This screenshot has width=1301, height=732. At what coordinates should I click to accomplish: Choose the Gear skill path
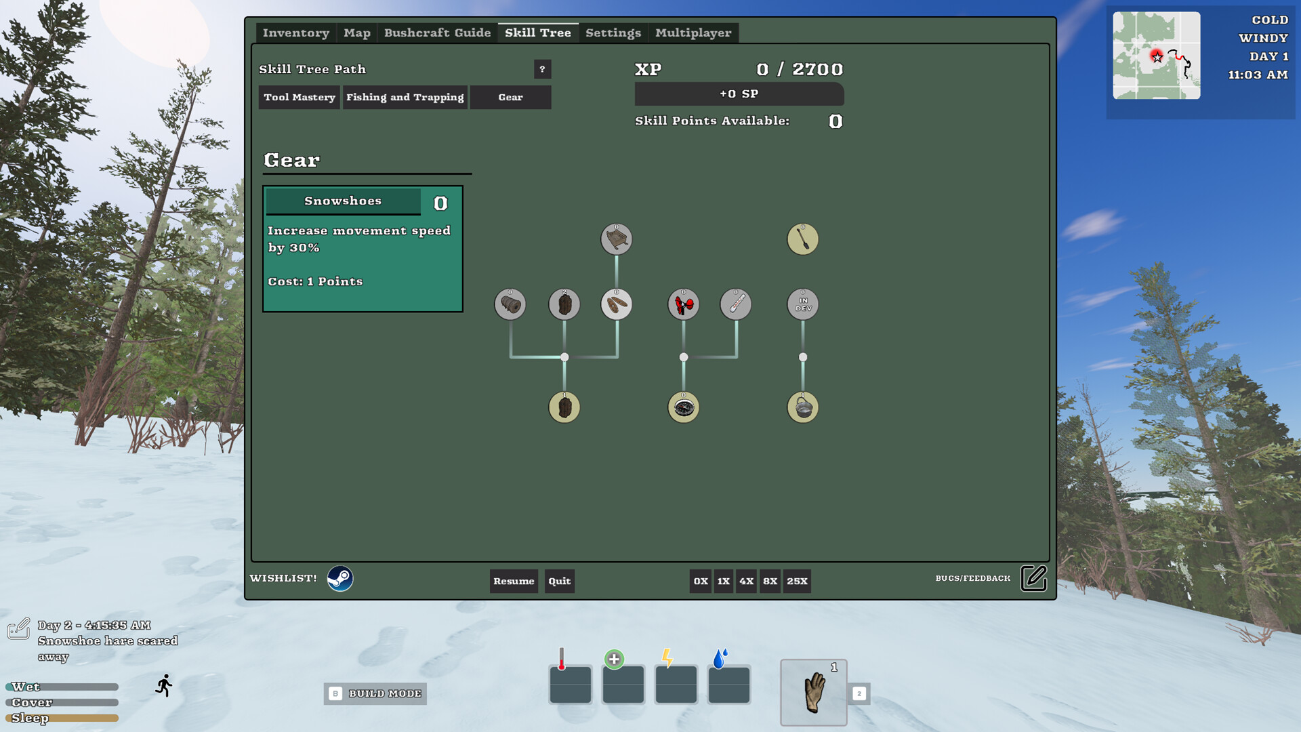coord(510,97)
